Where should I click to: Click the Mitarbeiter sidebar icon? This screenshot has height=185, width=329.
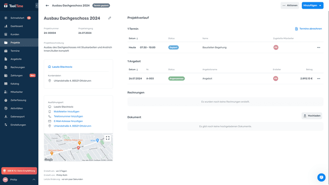[5, 92]
